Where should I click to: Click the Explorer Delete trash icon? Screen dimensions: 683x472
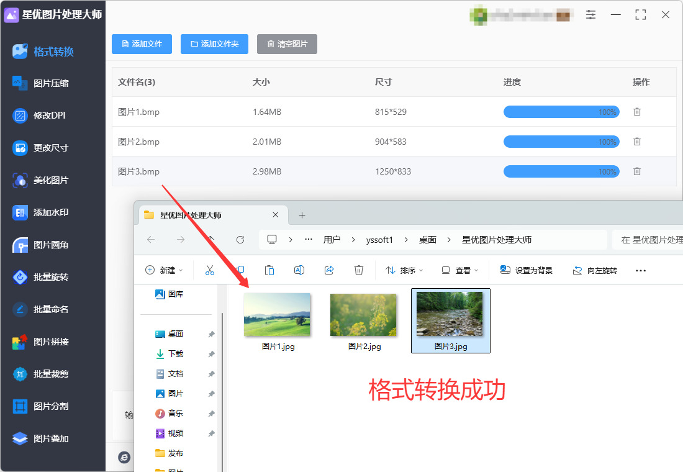358,270
